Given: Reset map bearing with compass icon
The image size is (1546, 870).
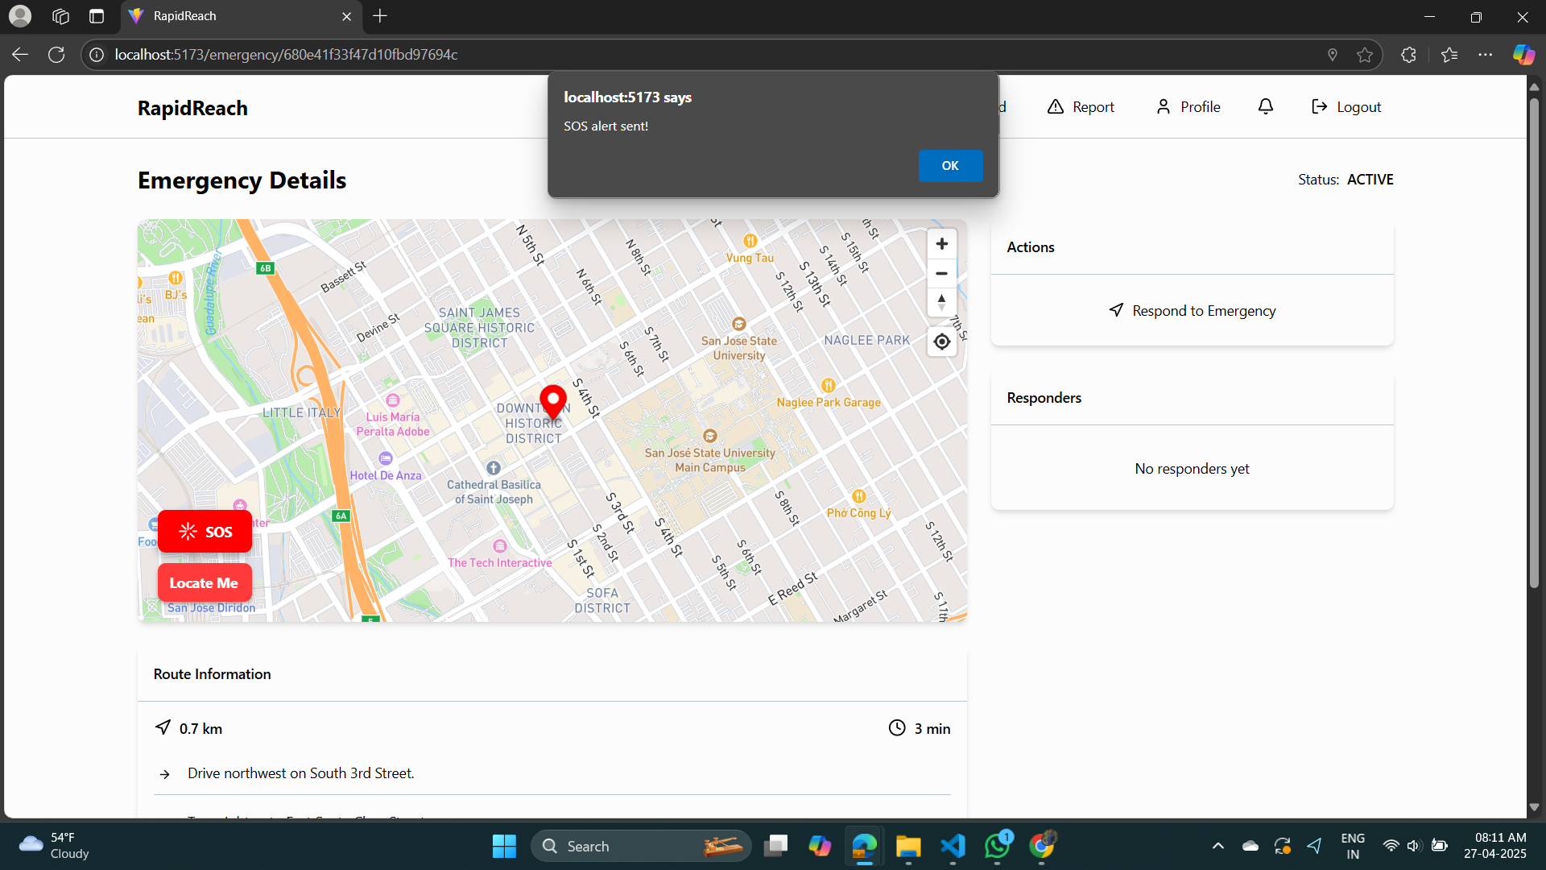Looking at the screenshot, I should click(941, 303).
